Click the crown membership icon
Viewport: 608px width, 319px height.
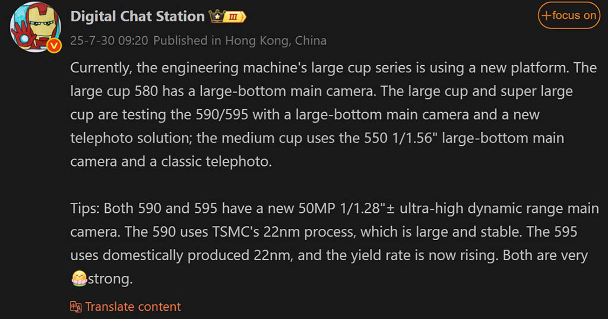pos(217,17)
